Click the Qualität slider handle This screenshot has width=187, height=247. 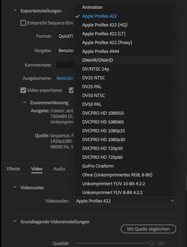(152, 243)
